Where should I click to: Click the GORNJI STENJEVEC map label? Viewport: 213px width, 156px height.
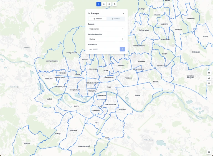pyautogui.click(x=52, y=61)
